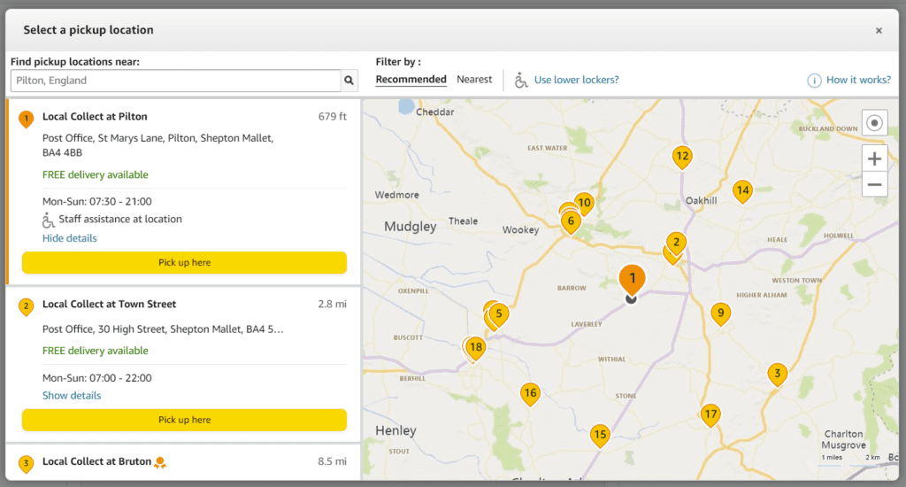Click list marker 2 beside Town Street
The width and height of the screenshot is (906, 487).
[26, 306]
